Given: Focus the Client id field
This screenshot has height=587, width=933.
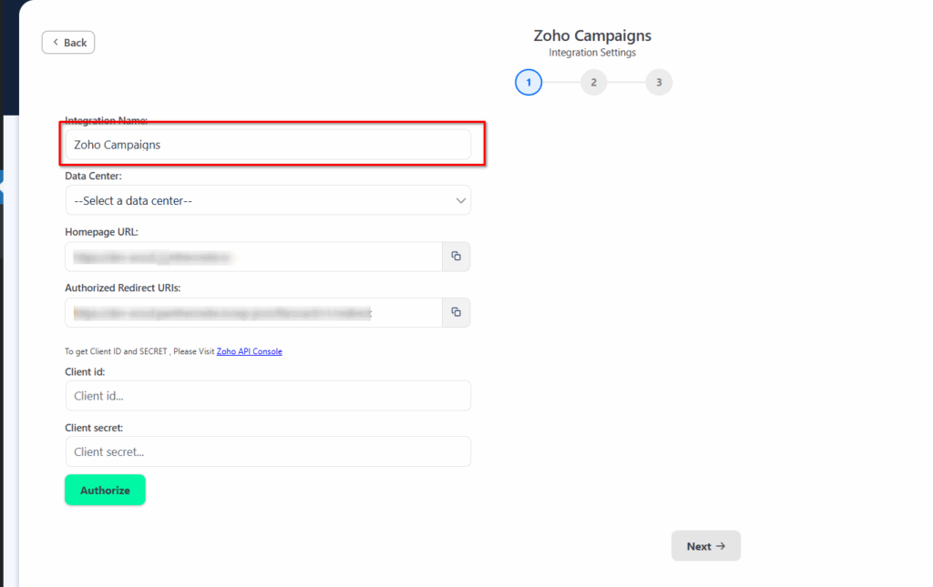Looking at the screenshot, I should coord(269,396).
